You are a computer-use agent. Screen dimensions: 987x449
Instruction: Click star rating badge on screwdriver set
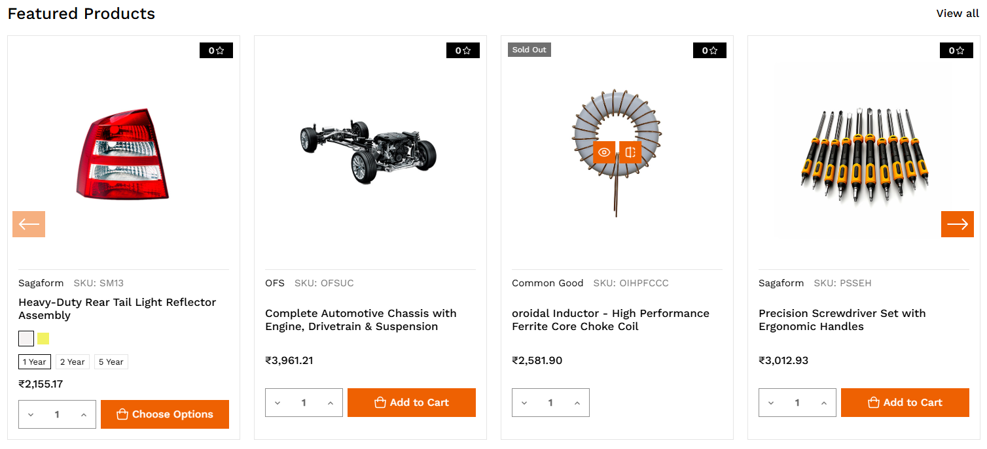956,50
